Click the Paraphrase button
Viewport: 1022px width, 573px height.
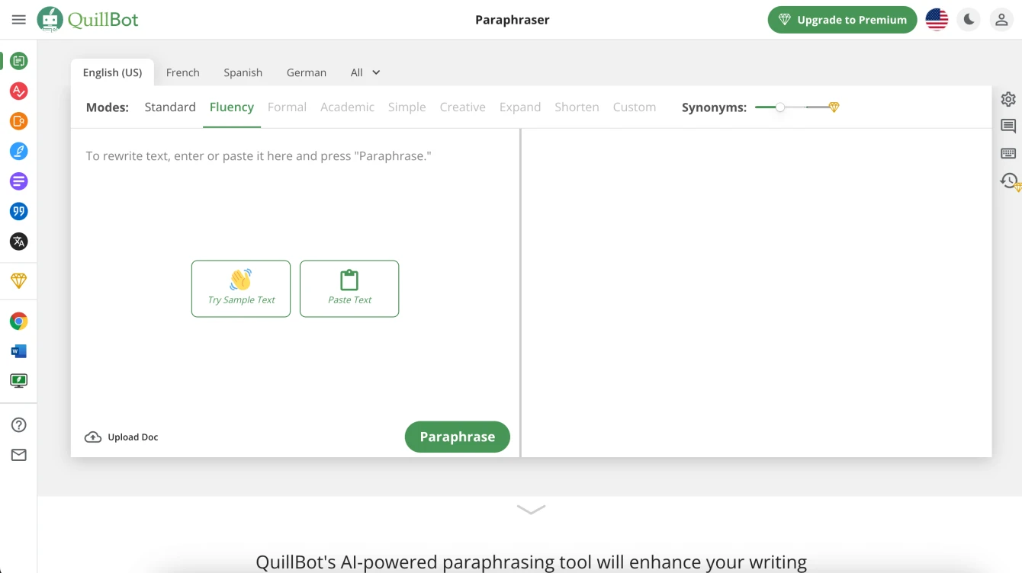pyautogui.click(x=458, y=437)
